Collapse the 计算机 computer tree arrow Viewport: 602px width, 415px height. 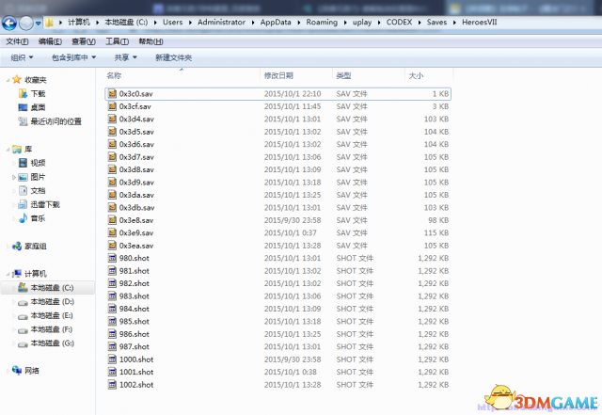(x=8, y=274)
